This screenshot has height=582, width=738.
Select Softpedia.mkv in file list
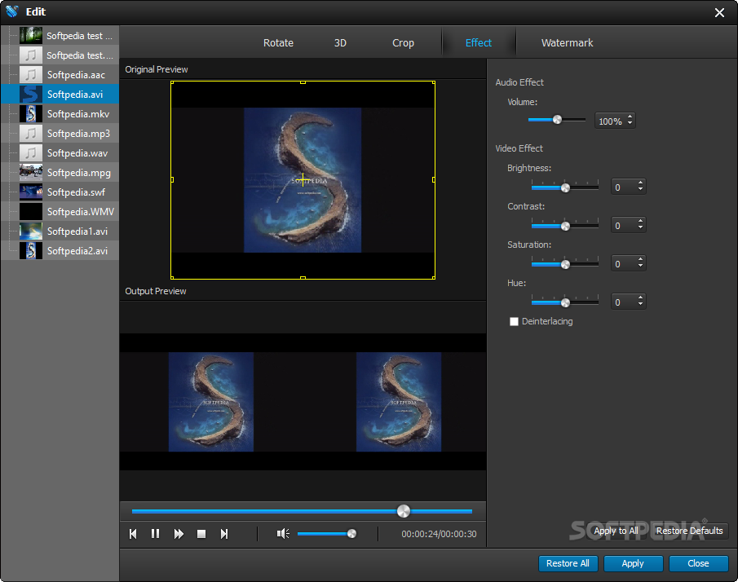pos(60,114)
